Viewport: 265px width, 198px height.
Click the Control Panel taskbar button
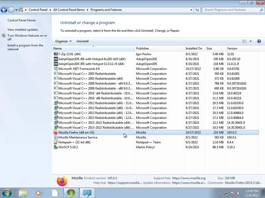[87, 193]
